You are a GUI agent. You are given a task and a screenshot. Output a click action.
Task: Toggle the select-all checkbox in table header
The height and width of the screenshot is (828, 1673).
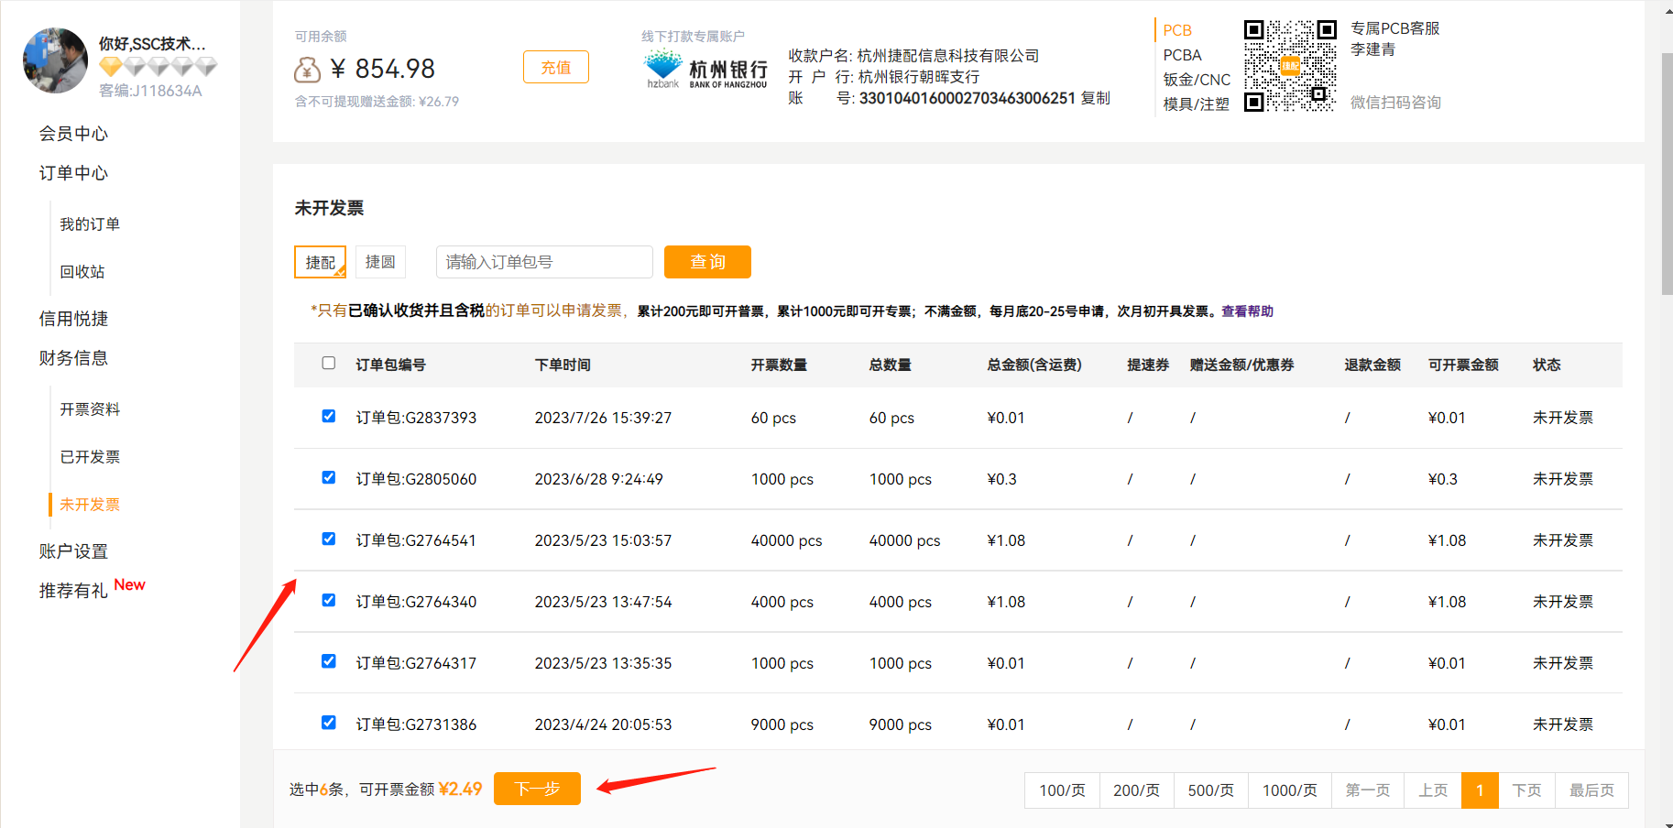pos(329,364)
